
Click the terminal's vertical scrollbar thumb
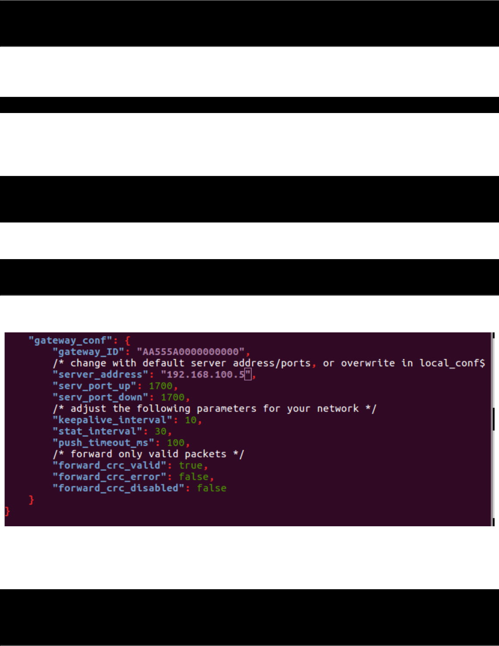[x=494, y=419]
